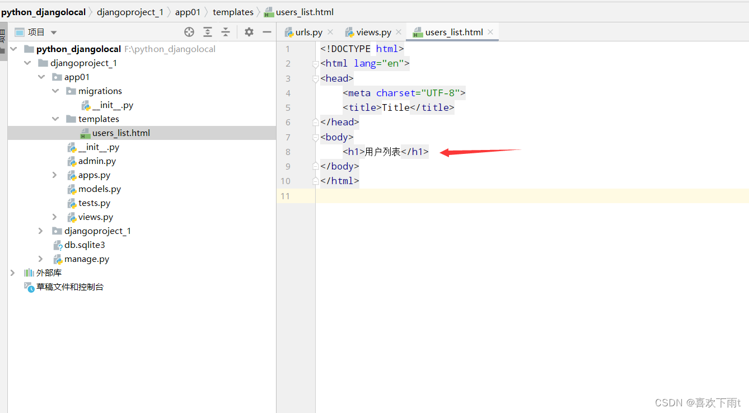The height and width of the screenshot is (413, 749).
Task: Select db.sqlite3 in the project tree
Action: point(85,245)
